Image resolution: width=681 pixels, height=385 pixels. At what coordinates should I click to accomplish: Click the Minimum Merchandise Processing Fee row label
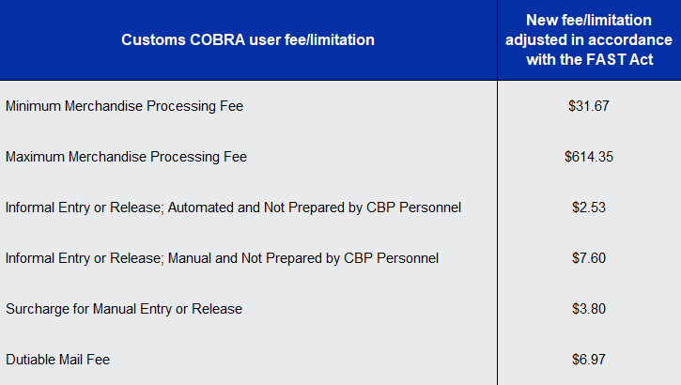coord(124,106)
